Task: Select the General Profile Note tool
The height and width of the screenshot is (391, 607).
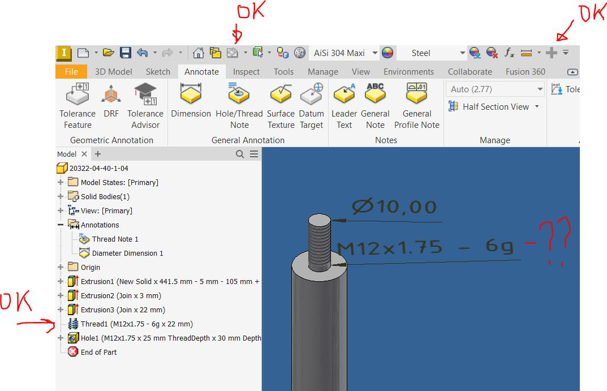Action: pos(416,106)
